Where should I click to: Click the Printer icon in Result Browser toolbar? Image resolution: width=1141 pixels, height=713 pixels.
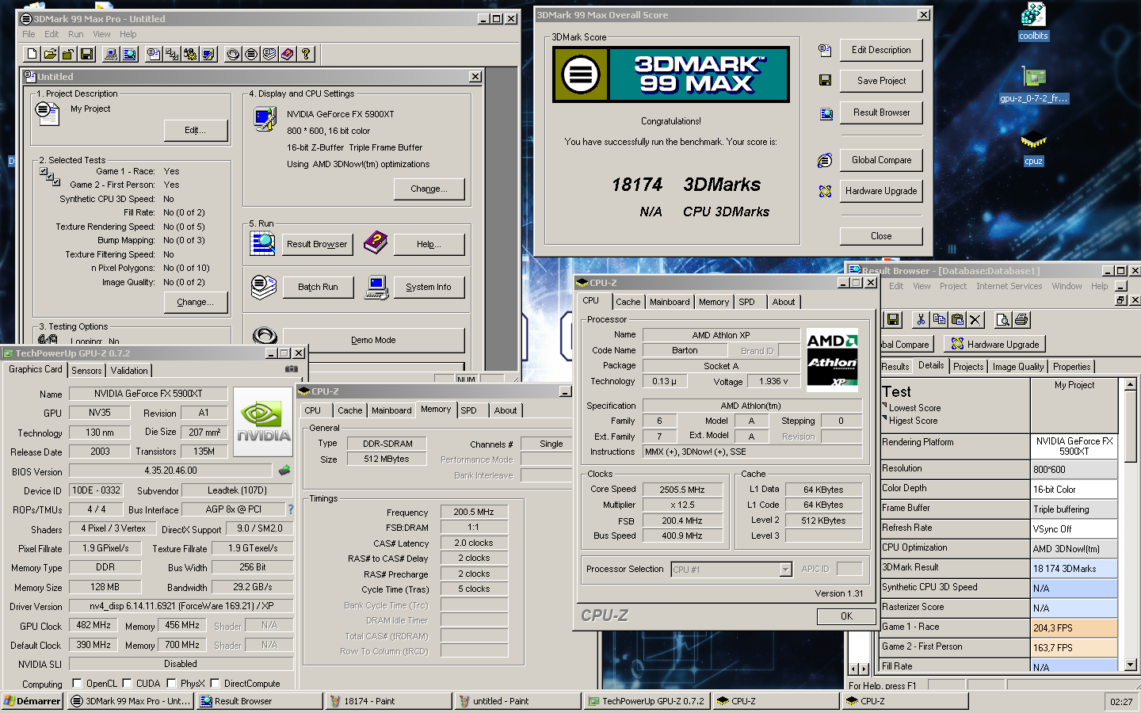1021,320
